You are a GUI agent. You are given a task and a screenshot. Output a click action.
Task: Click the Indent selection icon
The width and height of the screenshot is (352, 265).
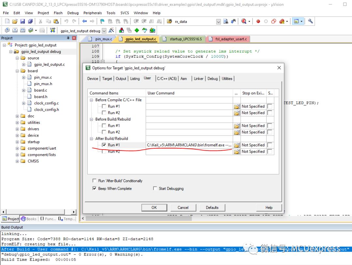(136, 21)
